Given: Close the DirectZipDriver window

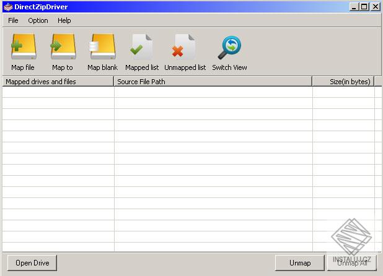Looking at the screenshot, I should (375, 7).
